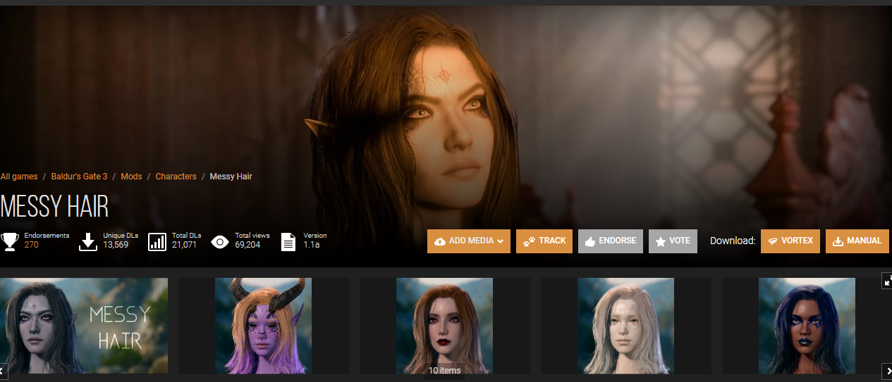Track this mod with Track button
The height and width of the screenshot is (382, 892).
[x=544, y=241]
